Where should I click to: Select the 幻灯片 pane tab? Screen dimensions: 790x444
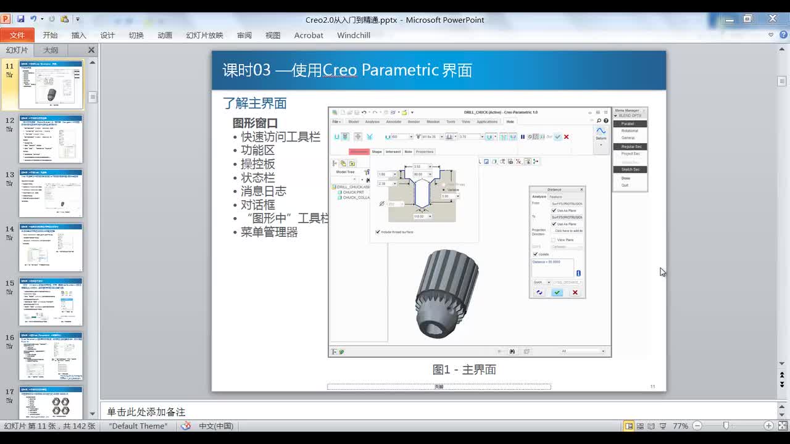17,50
